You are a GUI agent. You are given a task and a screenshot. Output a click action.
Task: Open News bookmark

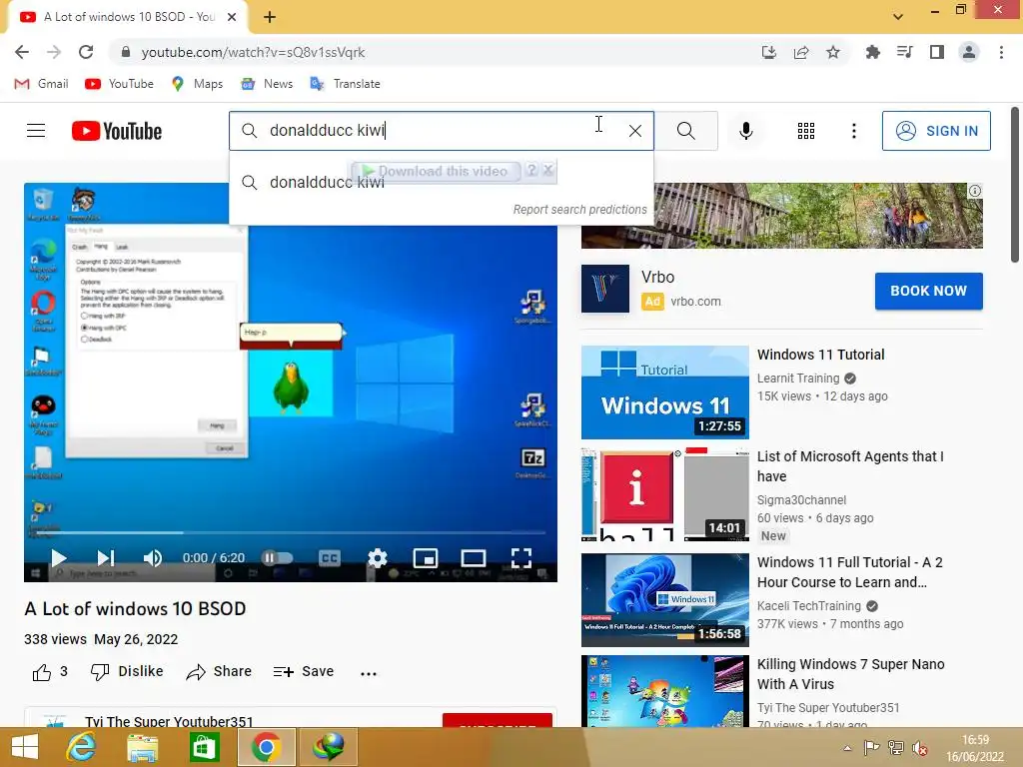267,84
